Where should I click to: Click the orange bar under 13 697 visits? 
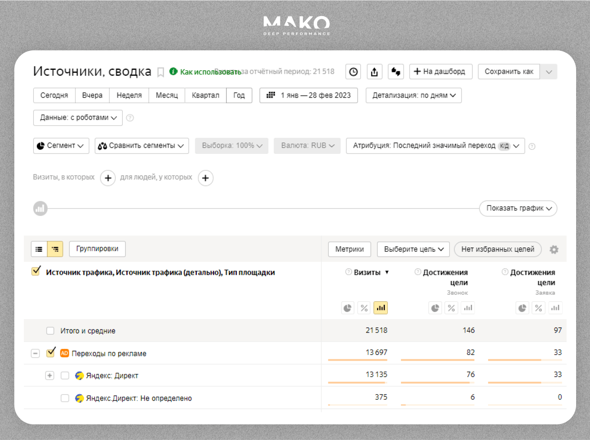pyautogui.click(x=357, y=360)
